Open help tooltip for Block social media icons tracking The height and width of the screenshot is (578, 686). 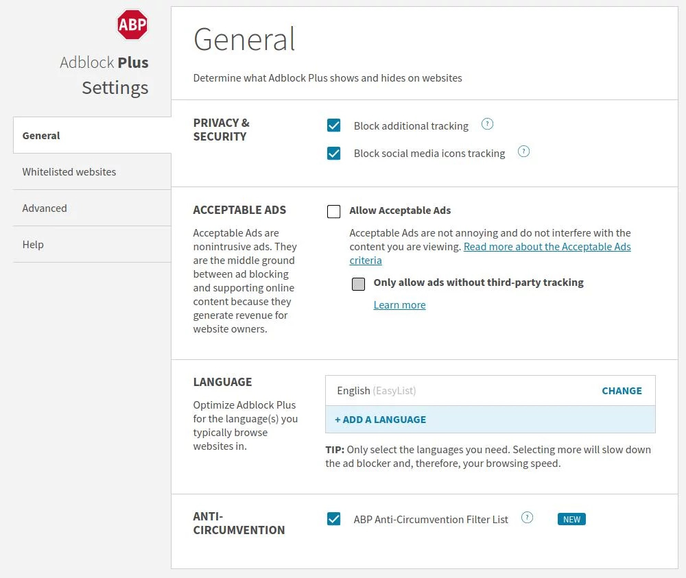point(523,152)
